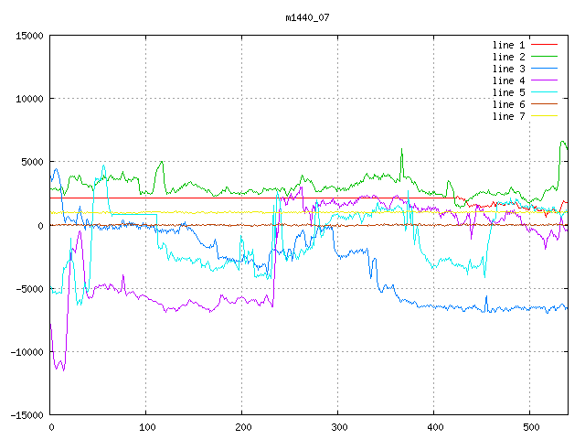Click the 15000 y-axis tick label
Screen dimensions: 585x439
point(29,36)
